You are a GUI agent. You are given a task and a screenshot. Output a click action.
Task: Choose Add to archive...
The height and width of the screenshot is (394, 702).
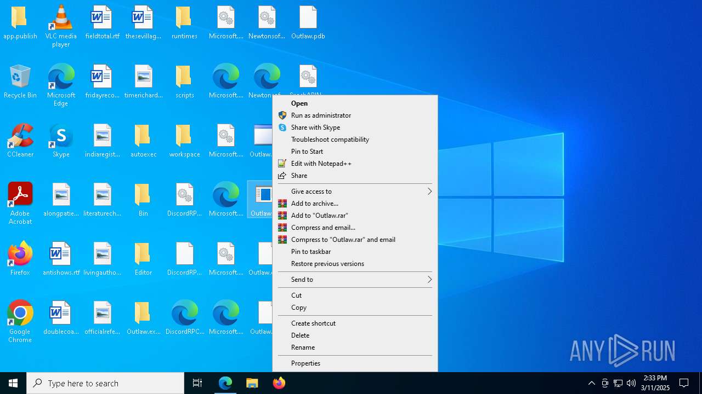point(355,204)
